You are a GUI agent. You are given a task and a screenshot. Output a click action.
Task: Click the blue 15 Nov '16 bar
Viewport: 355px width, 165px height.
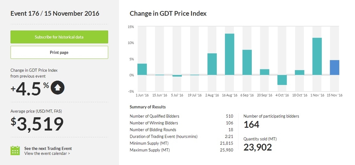point(334,67)
